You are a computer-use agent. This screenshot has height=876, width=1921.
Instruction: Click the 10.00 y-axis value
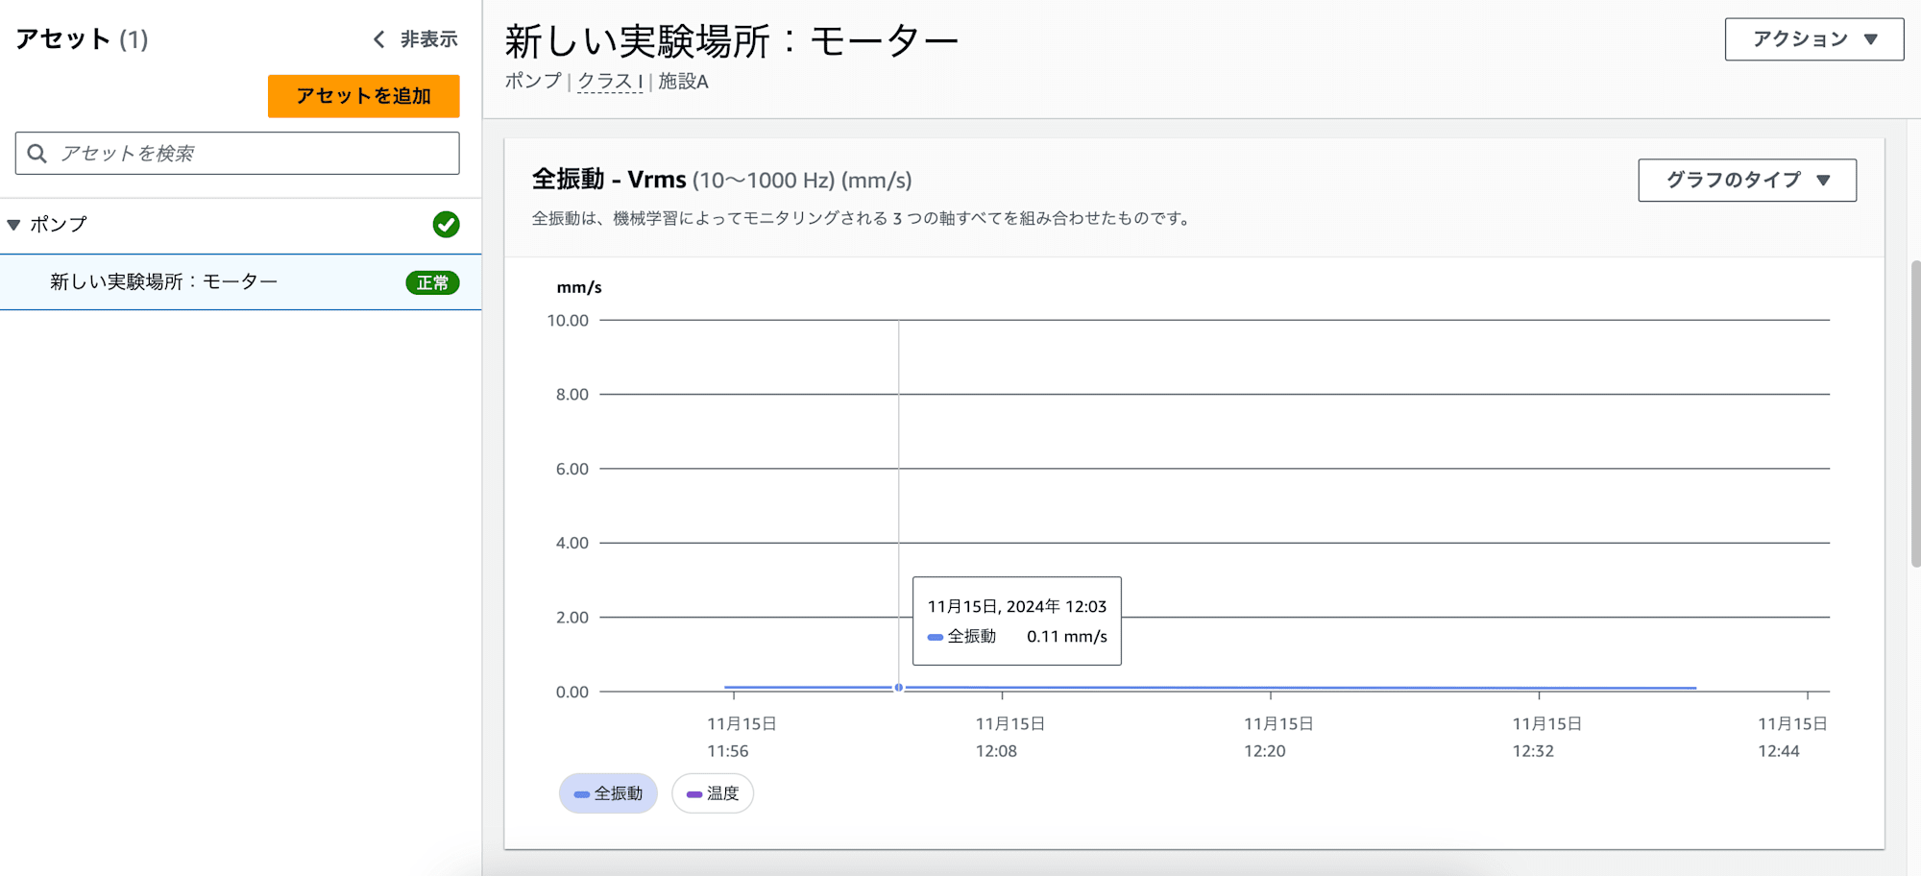pos(568,321)
